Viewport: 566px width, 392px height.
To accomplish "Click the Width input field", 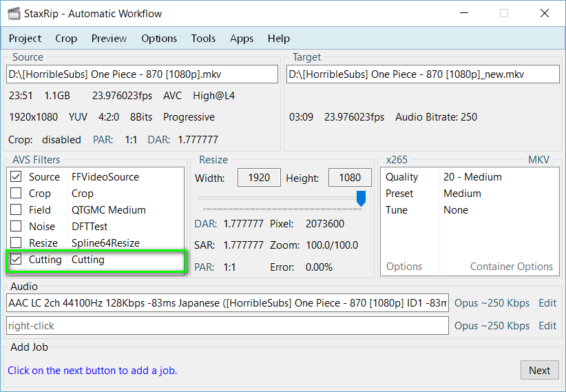I will [x=259, y=178].
